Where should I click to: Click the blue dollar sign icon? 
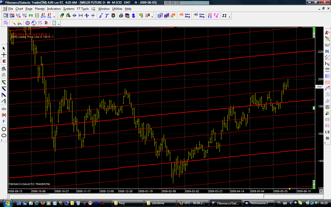[x=133, y=16]
